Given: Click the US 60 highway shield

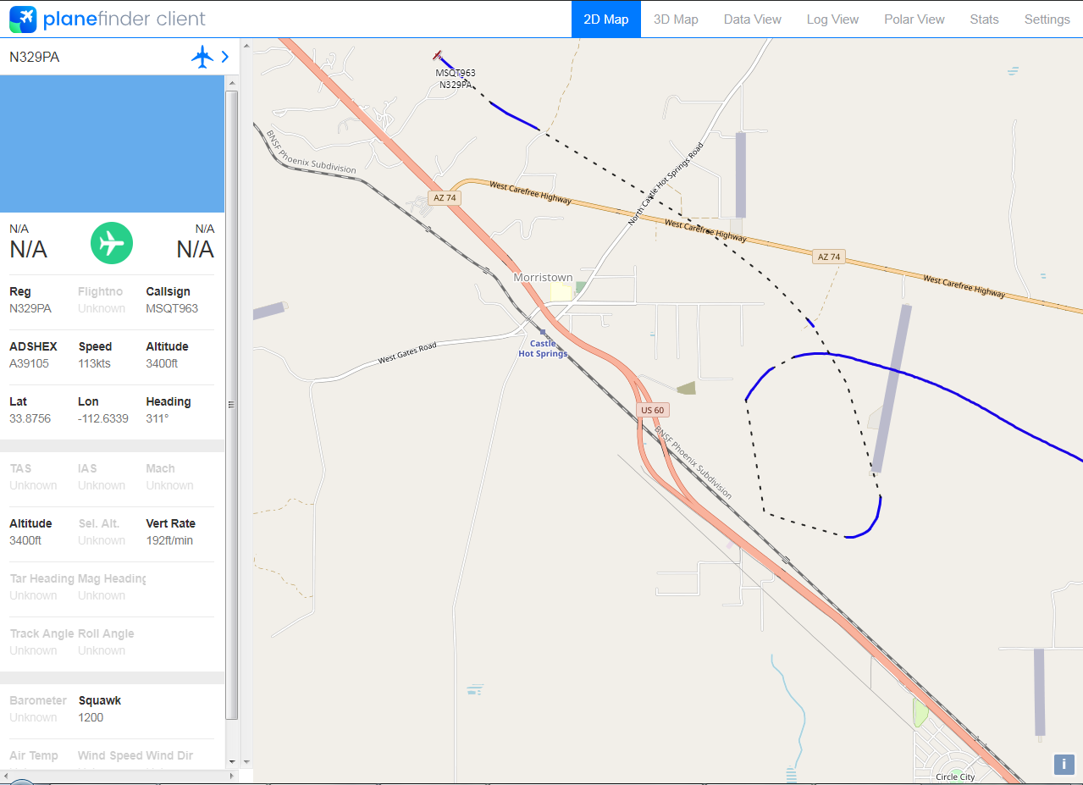Looking at the screenshot, I should pos(653,410).
